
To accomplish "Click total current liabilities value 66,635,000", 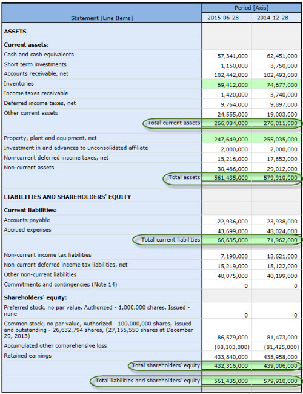I will [233, 240].
